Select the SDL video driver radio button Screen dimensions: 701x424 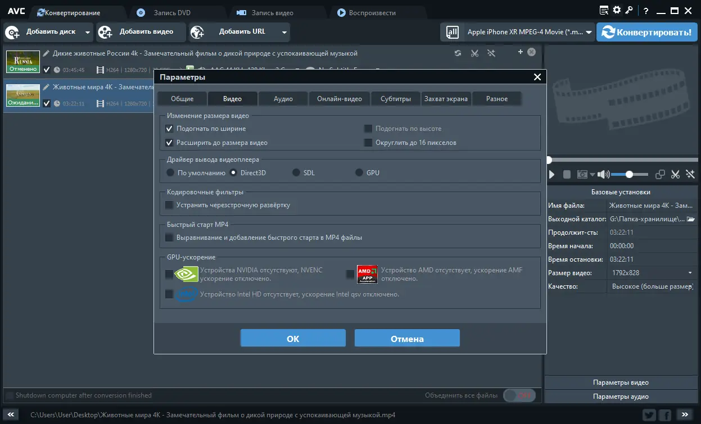(x=295, y=173)
